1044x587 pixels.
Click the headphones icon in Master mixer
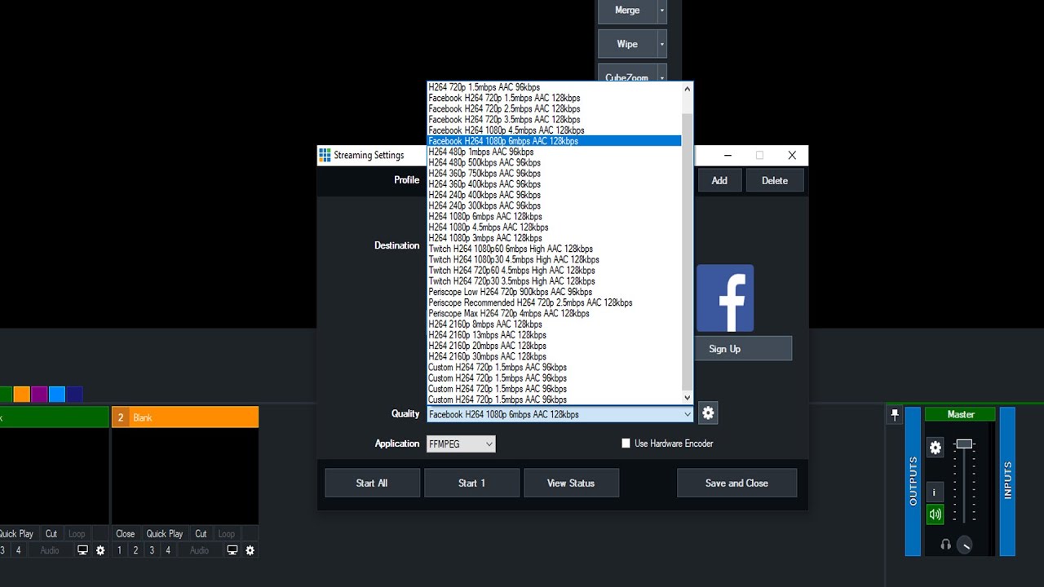945,545
